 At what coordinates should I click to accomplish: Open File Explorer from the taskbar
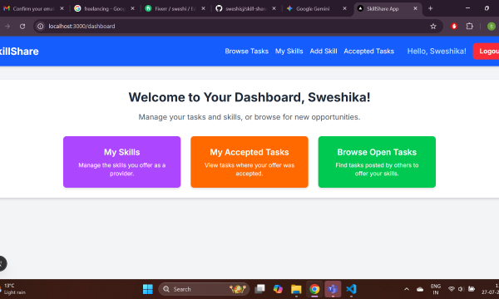296,289
